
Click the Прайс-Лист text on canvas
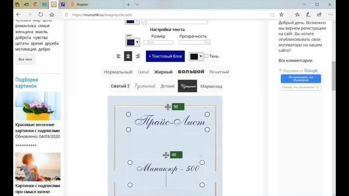coord(170,122)
